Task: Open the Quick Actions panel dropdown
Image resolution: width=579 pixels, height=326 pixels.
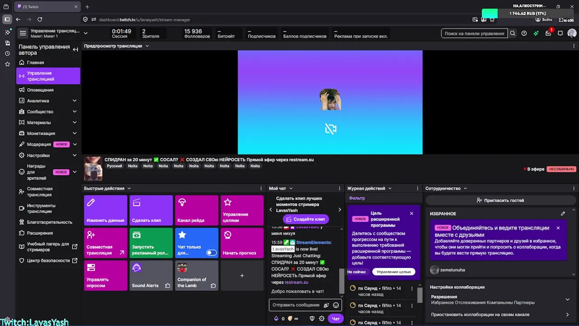Action: point(129,188)
